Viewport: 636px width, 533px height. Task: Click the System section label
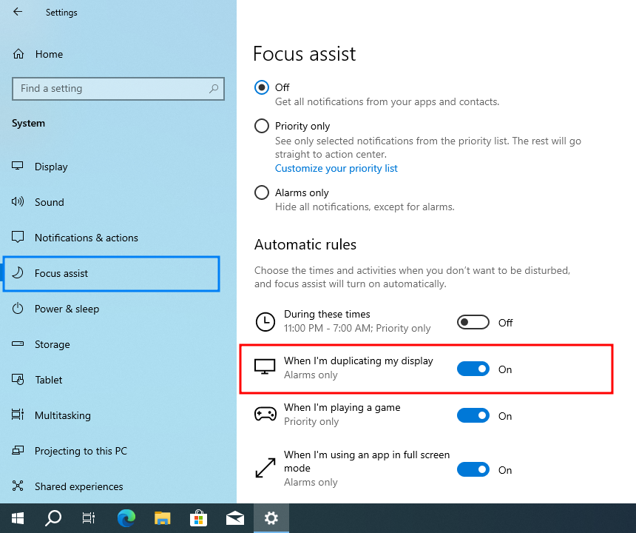click(x=28, y=123)
